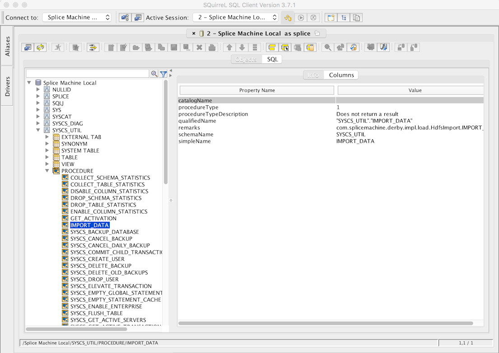The image size is (499, 353).
Task: Click the magnifying glass find toolbar icon
Action: [327, 47]
